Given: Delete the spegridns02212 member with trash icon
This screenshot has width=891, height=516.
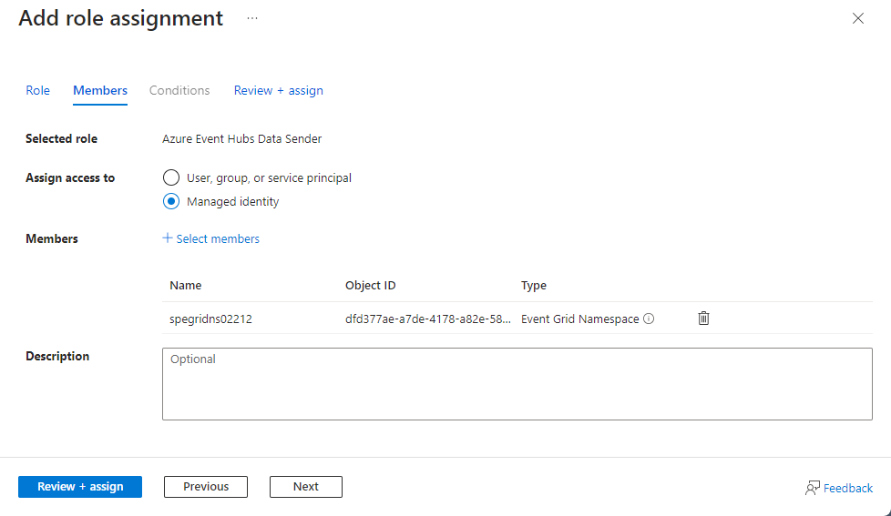Looking at the screenshot, I should tap(703, 319).
